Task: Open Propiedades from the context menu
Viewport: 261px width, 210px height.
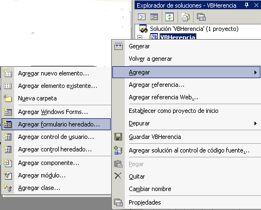Action: pyautogui.click(x=187, y=202)
